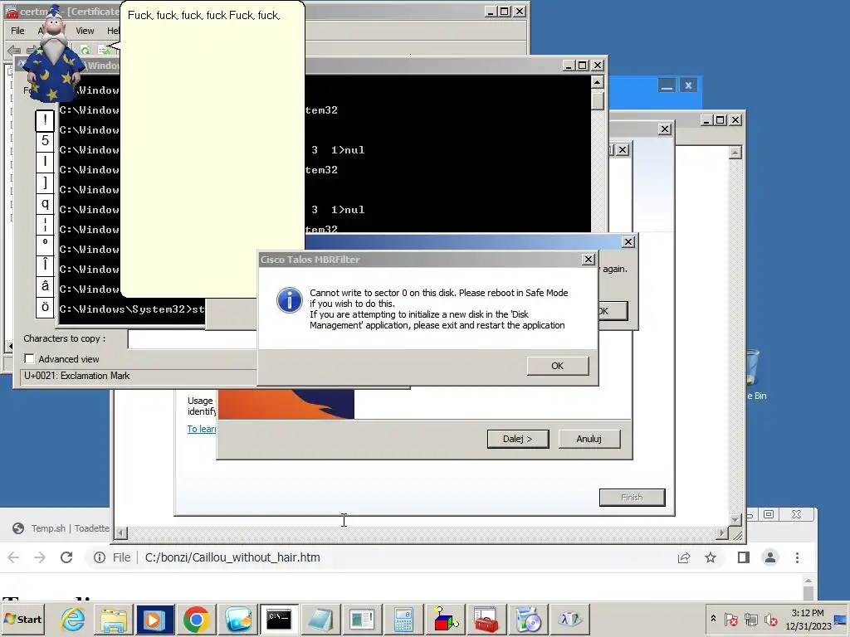Viewport: 850px width, 637px height.
Task: Open the installer disc taskbar icon
Action: tap(528, 619)
